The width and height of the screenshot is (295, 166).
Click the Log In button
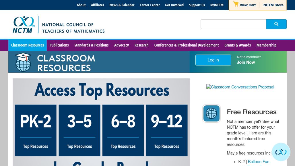coord(213,60)
